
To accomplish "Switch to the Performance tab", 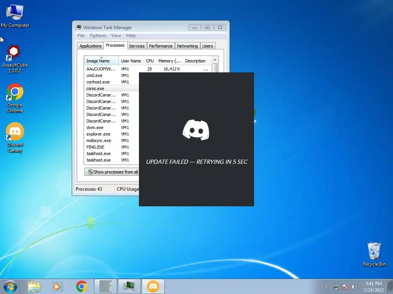I will (x=161, y=46).
